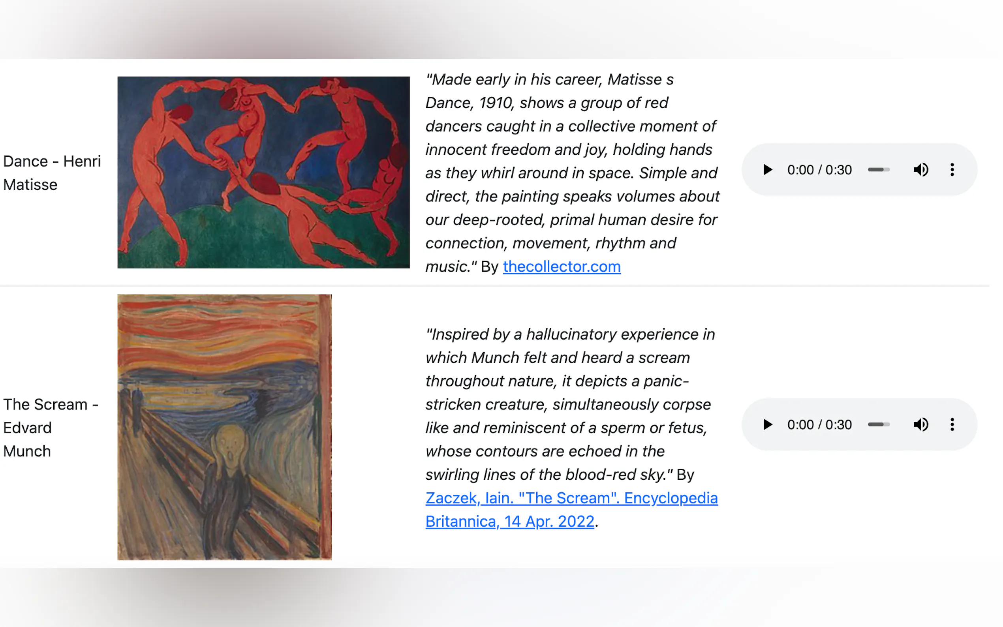Click The Scream audio seek bar
This screenshot has height=627, width=1003.
[879, 424]
